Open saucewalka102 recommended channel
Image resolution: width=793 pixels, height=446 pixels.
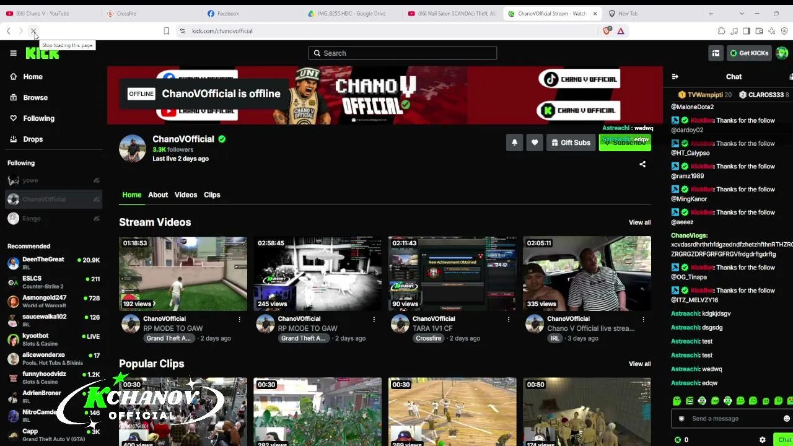click(x=53, y=321)
